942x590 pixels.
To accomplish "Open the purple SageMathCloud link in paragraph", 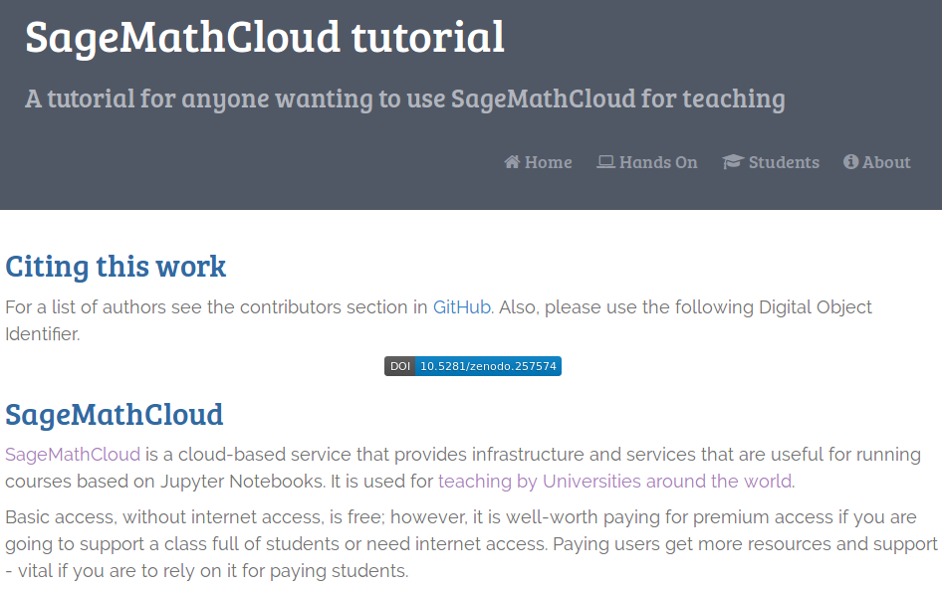I will pyautogui.click(x=73, y=455).
